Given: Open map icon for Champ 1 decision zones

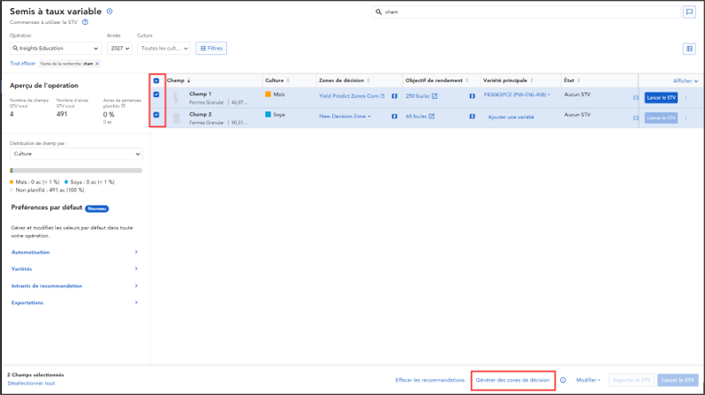Looking at the screenshot, I should coord(394,96).
